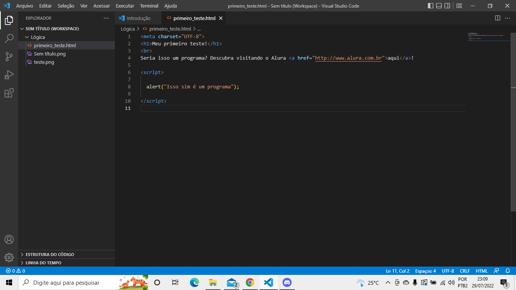This screenshot has height=290, width=516.
Task: Toggle primary side bar layout icon
Action: pyautogui.click(x=431, y=6)
